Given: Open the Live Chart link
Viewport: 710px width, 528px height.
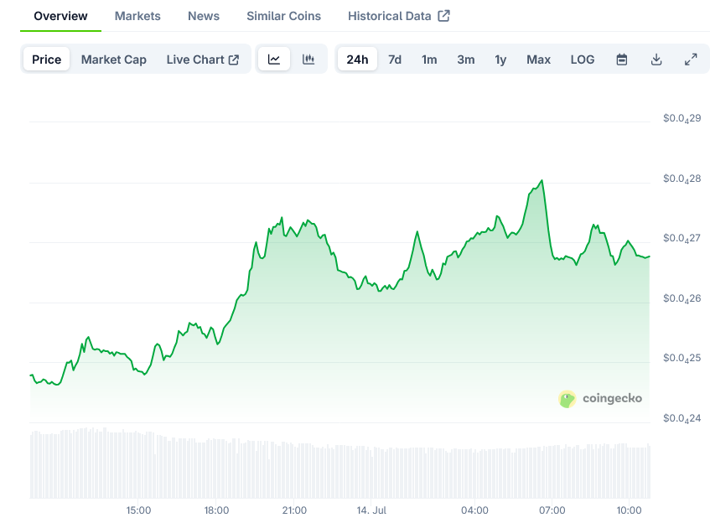Looking at the screenshot, I should 202,60.
